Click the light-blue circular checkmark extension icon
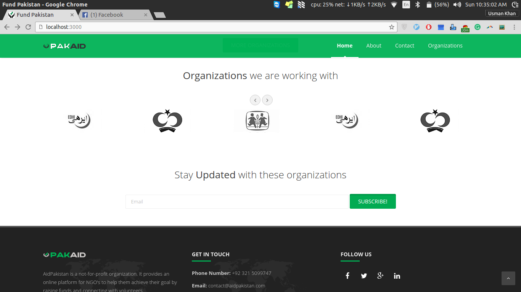The width and height of the screenshot is (521, 292). (x=416, y=27)
